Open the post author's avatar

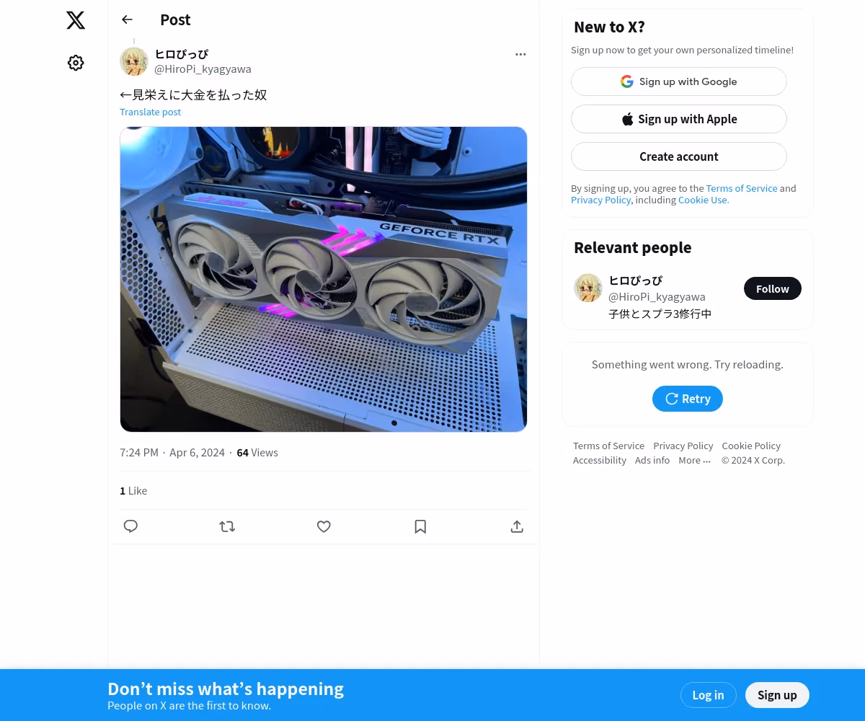point(134,61)
